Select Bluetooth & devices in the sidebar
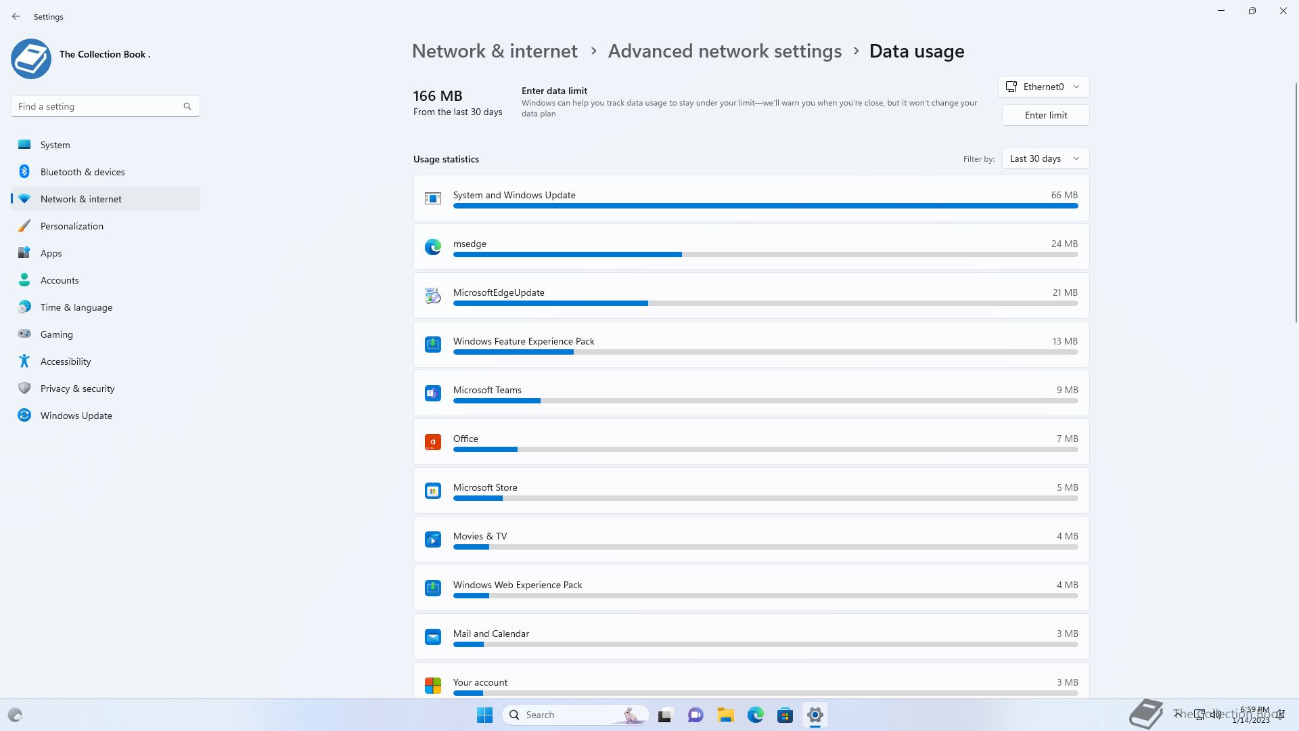 pyautogui.click(x=106, y=172)
